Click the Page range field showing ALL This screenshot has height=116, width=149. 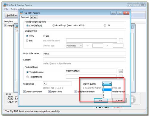tap(57, 84)
